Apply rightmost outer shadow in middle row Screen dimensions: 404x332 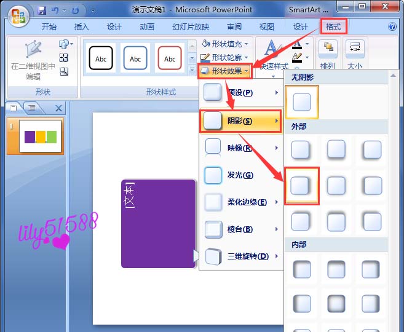[x=372, y=186]
